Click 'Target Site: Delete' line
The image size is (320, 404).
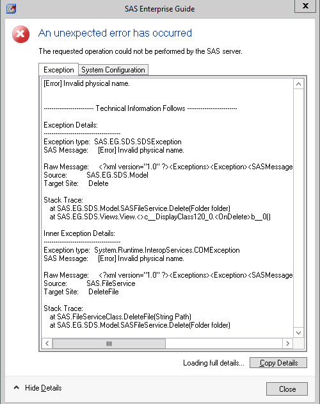click(76, 183)
